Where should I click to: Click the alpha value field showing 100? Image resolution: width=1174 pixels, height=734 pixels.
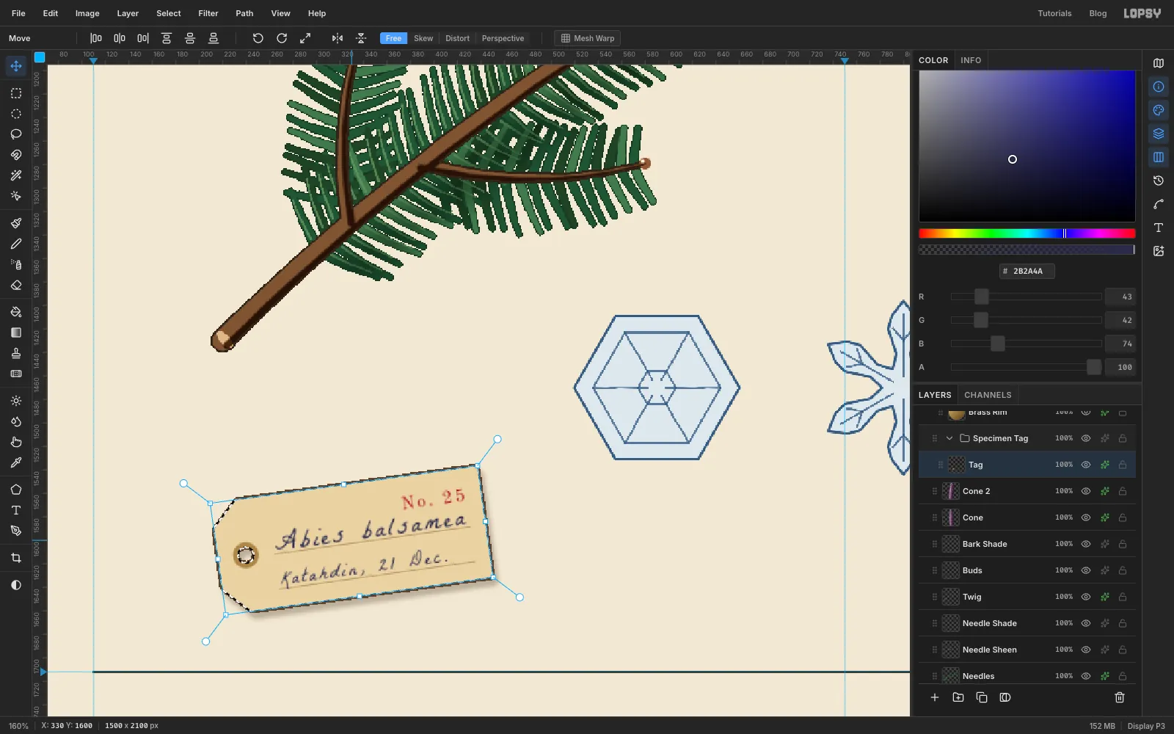pyautogui.click(x=1120, y=367)
